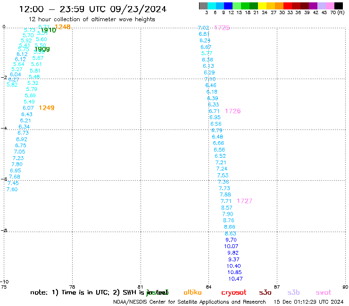
Task: Click the 8.57 wave height value
Action: click(227, 208)
